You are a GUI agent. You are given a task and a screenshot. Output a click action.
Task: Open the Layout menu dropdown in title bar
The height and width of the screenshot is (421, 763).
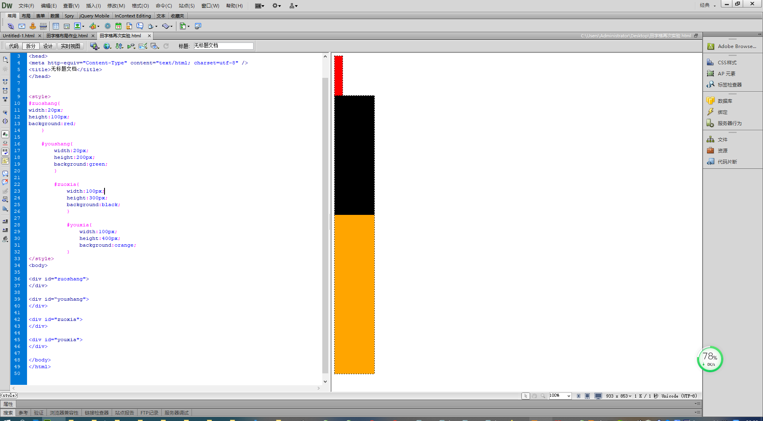pos(259,6)
